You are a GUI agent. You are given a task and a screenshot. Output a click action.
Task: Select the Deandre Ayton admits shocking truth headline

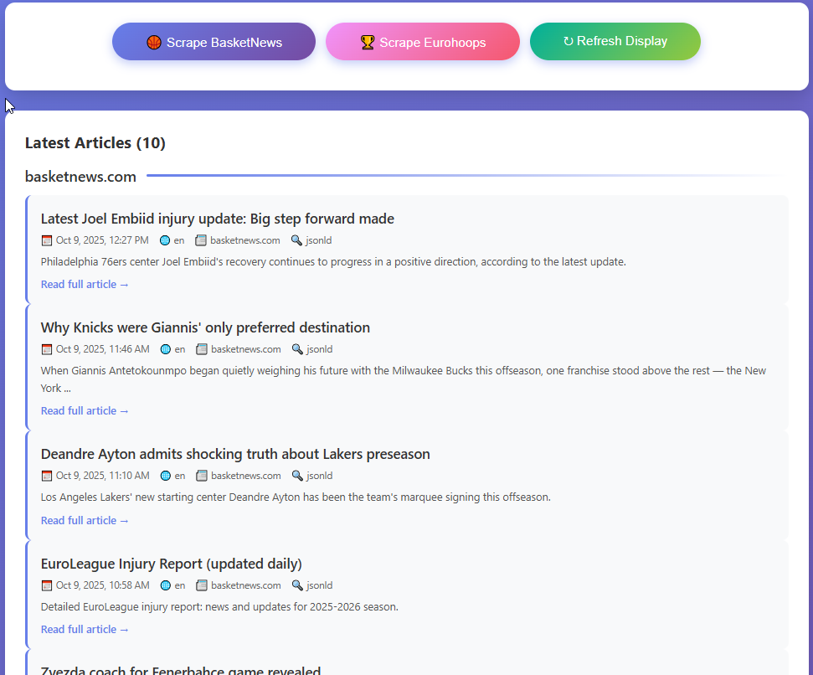pyautogui.click(x=235, y=454)
